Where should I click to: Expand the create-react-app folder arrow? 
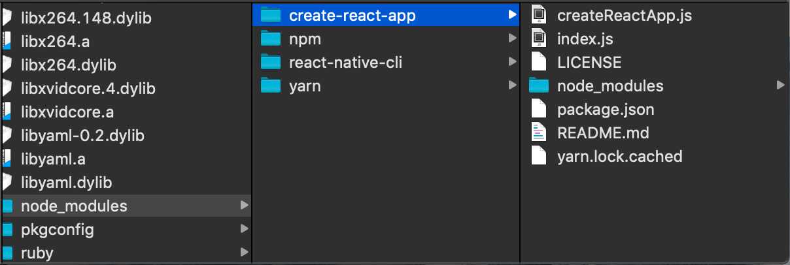click(512, 15)
